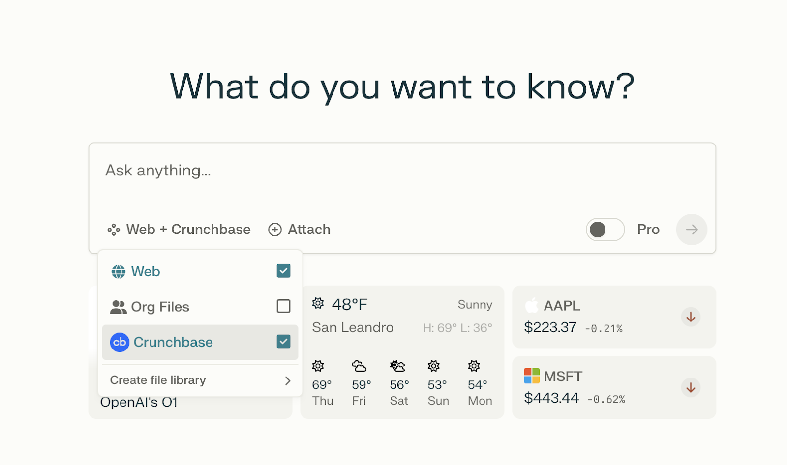Uncheck the Crunchbase source checkbox
The image size is (787, 465).
pyautogui.click(x=283, y=342)
